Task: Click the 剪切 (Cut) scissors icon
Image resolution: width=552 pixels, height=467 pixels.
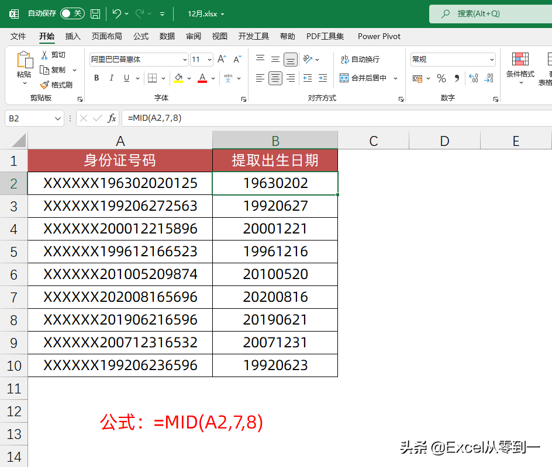Action: [44, 55]
